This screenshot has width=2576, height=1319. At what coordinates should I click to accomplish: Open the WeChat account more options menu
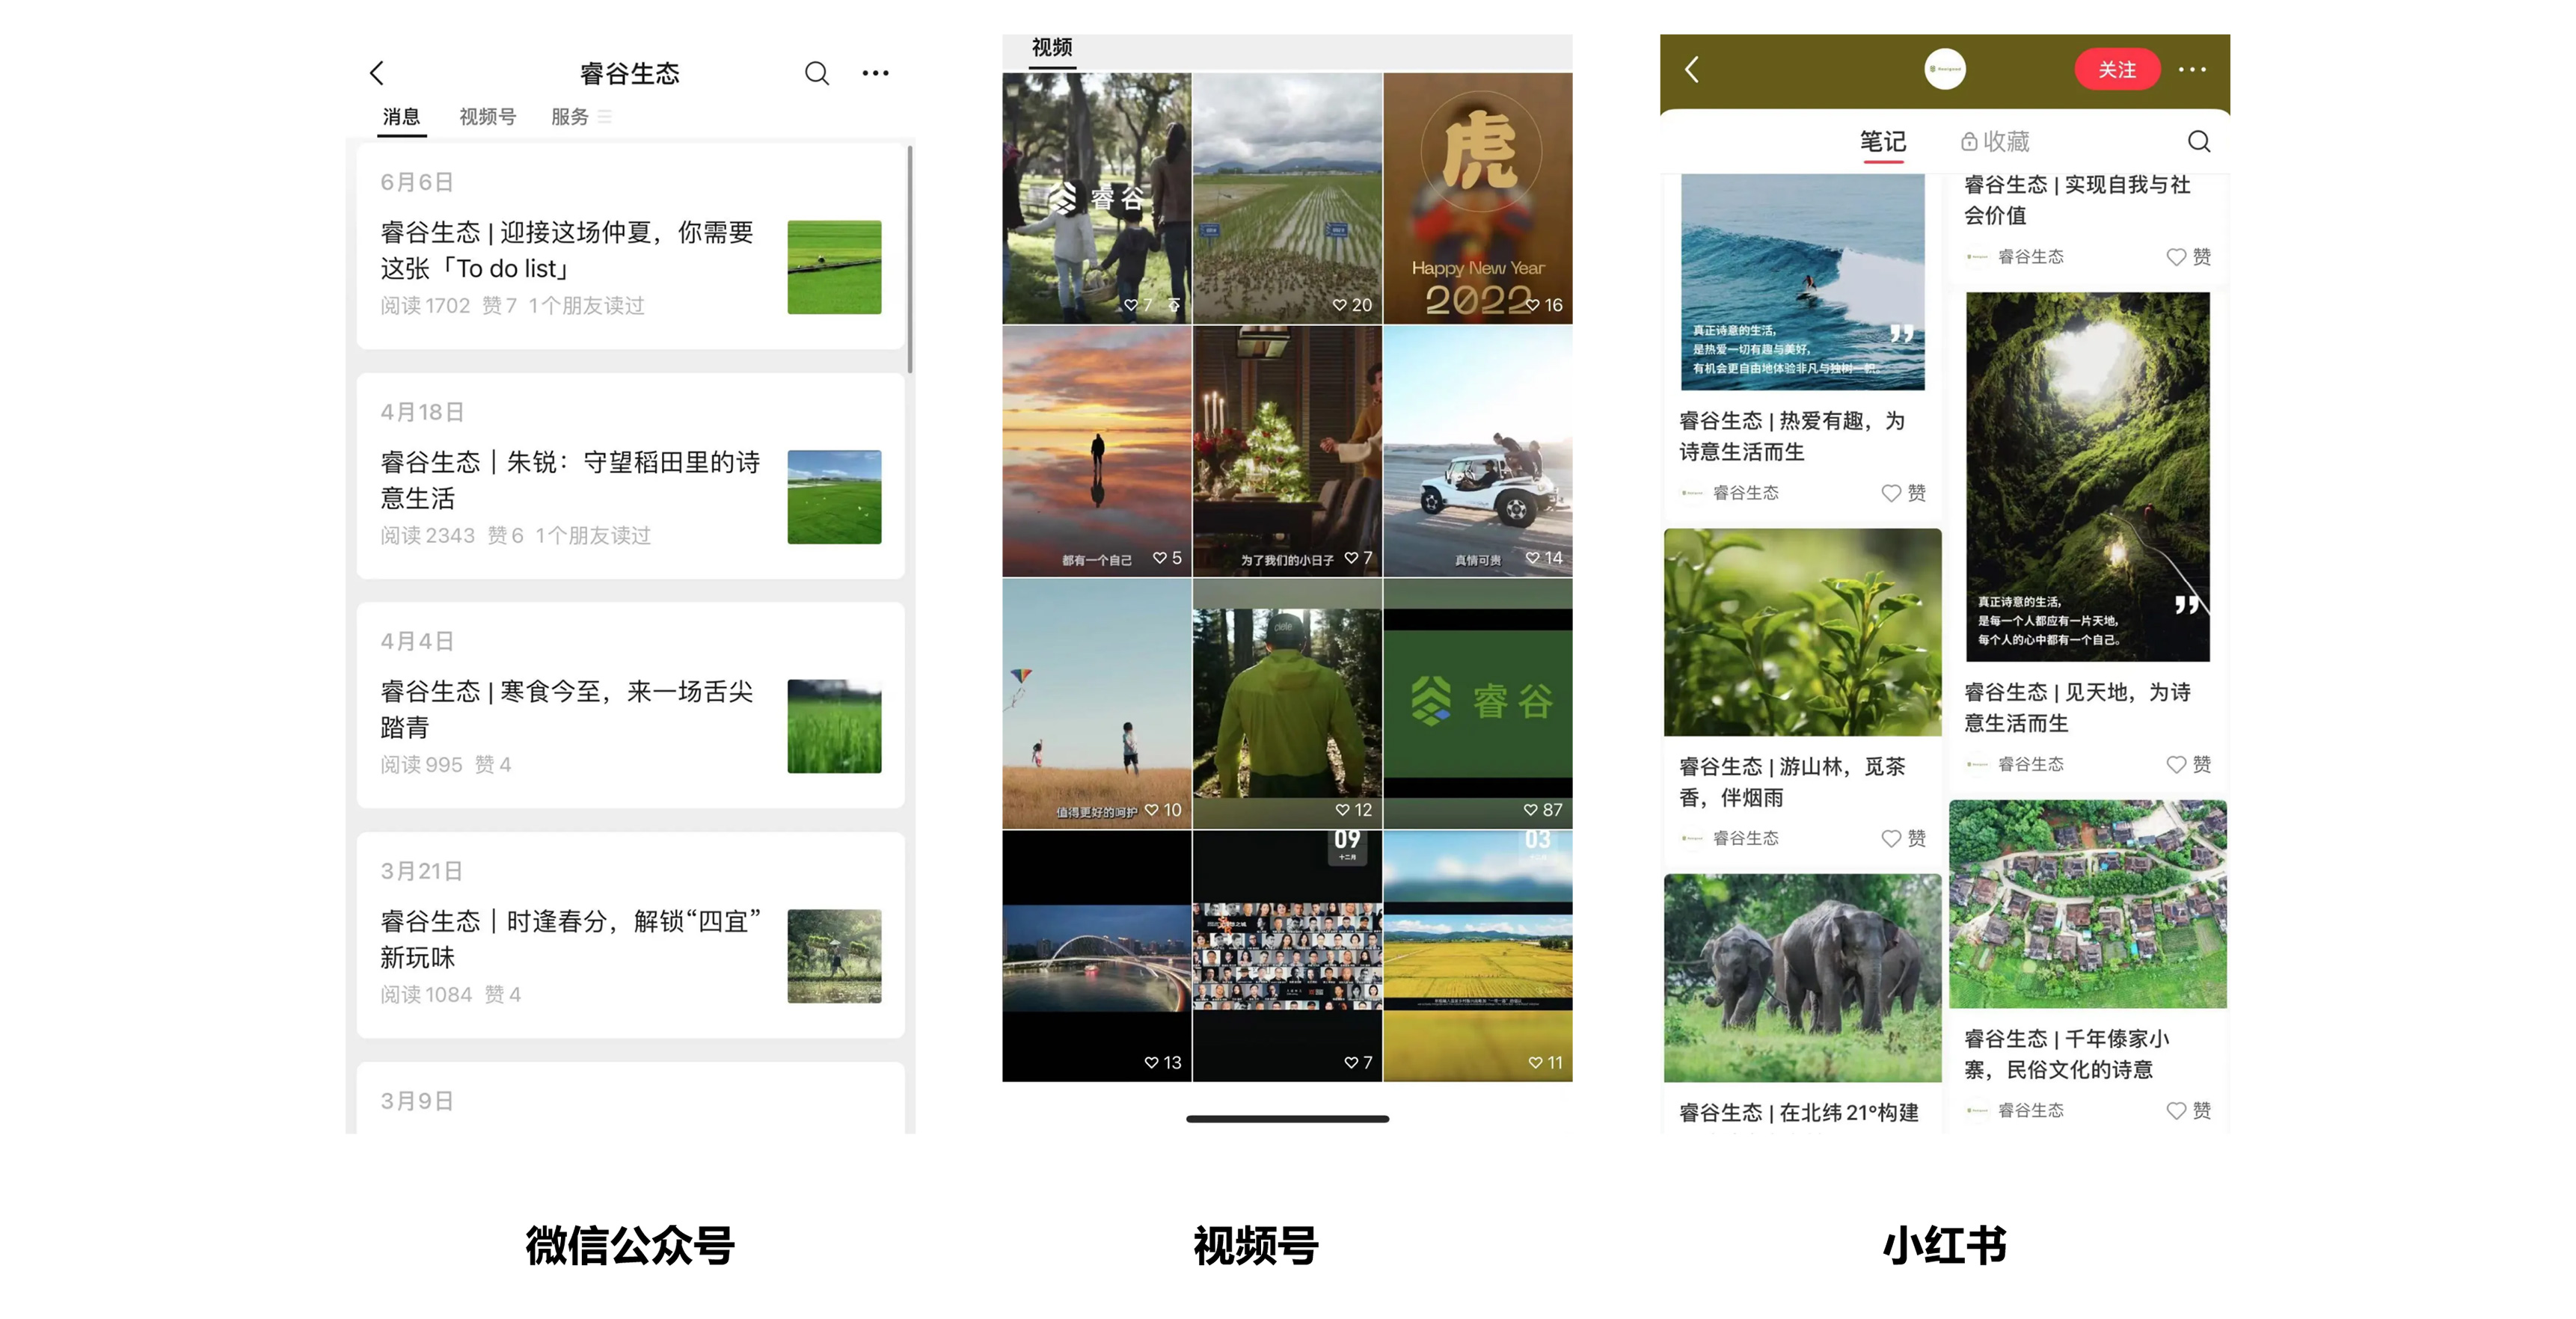875,73
